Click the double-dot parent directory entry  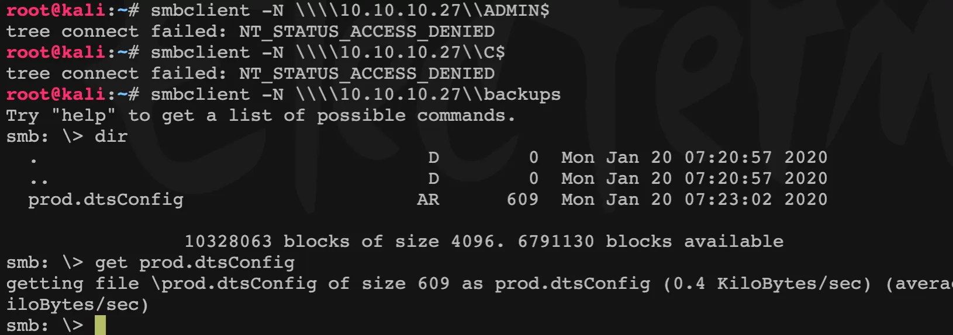(39, 181)
